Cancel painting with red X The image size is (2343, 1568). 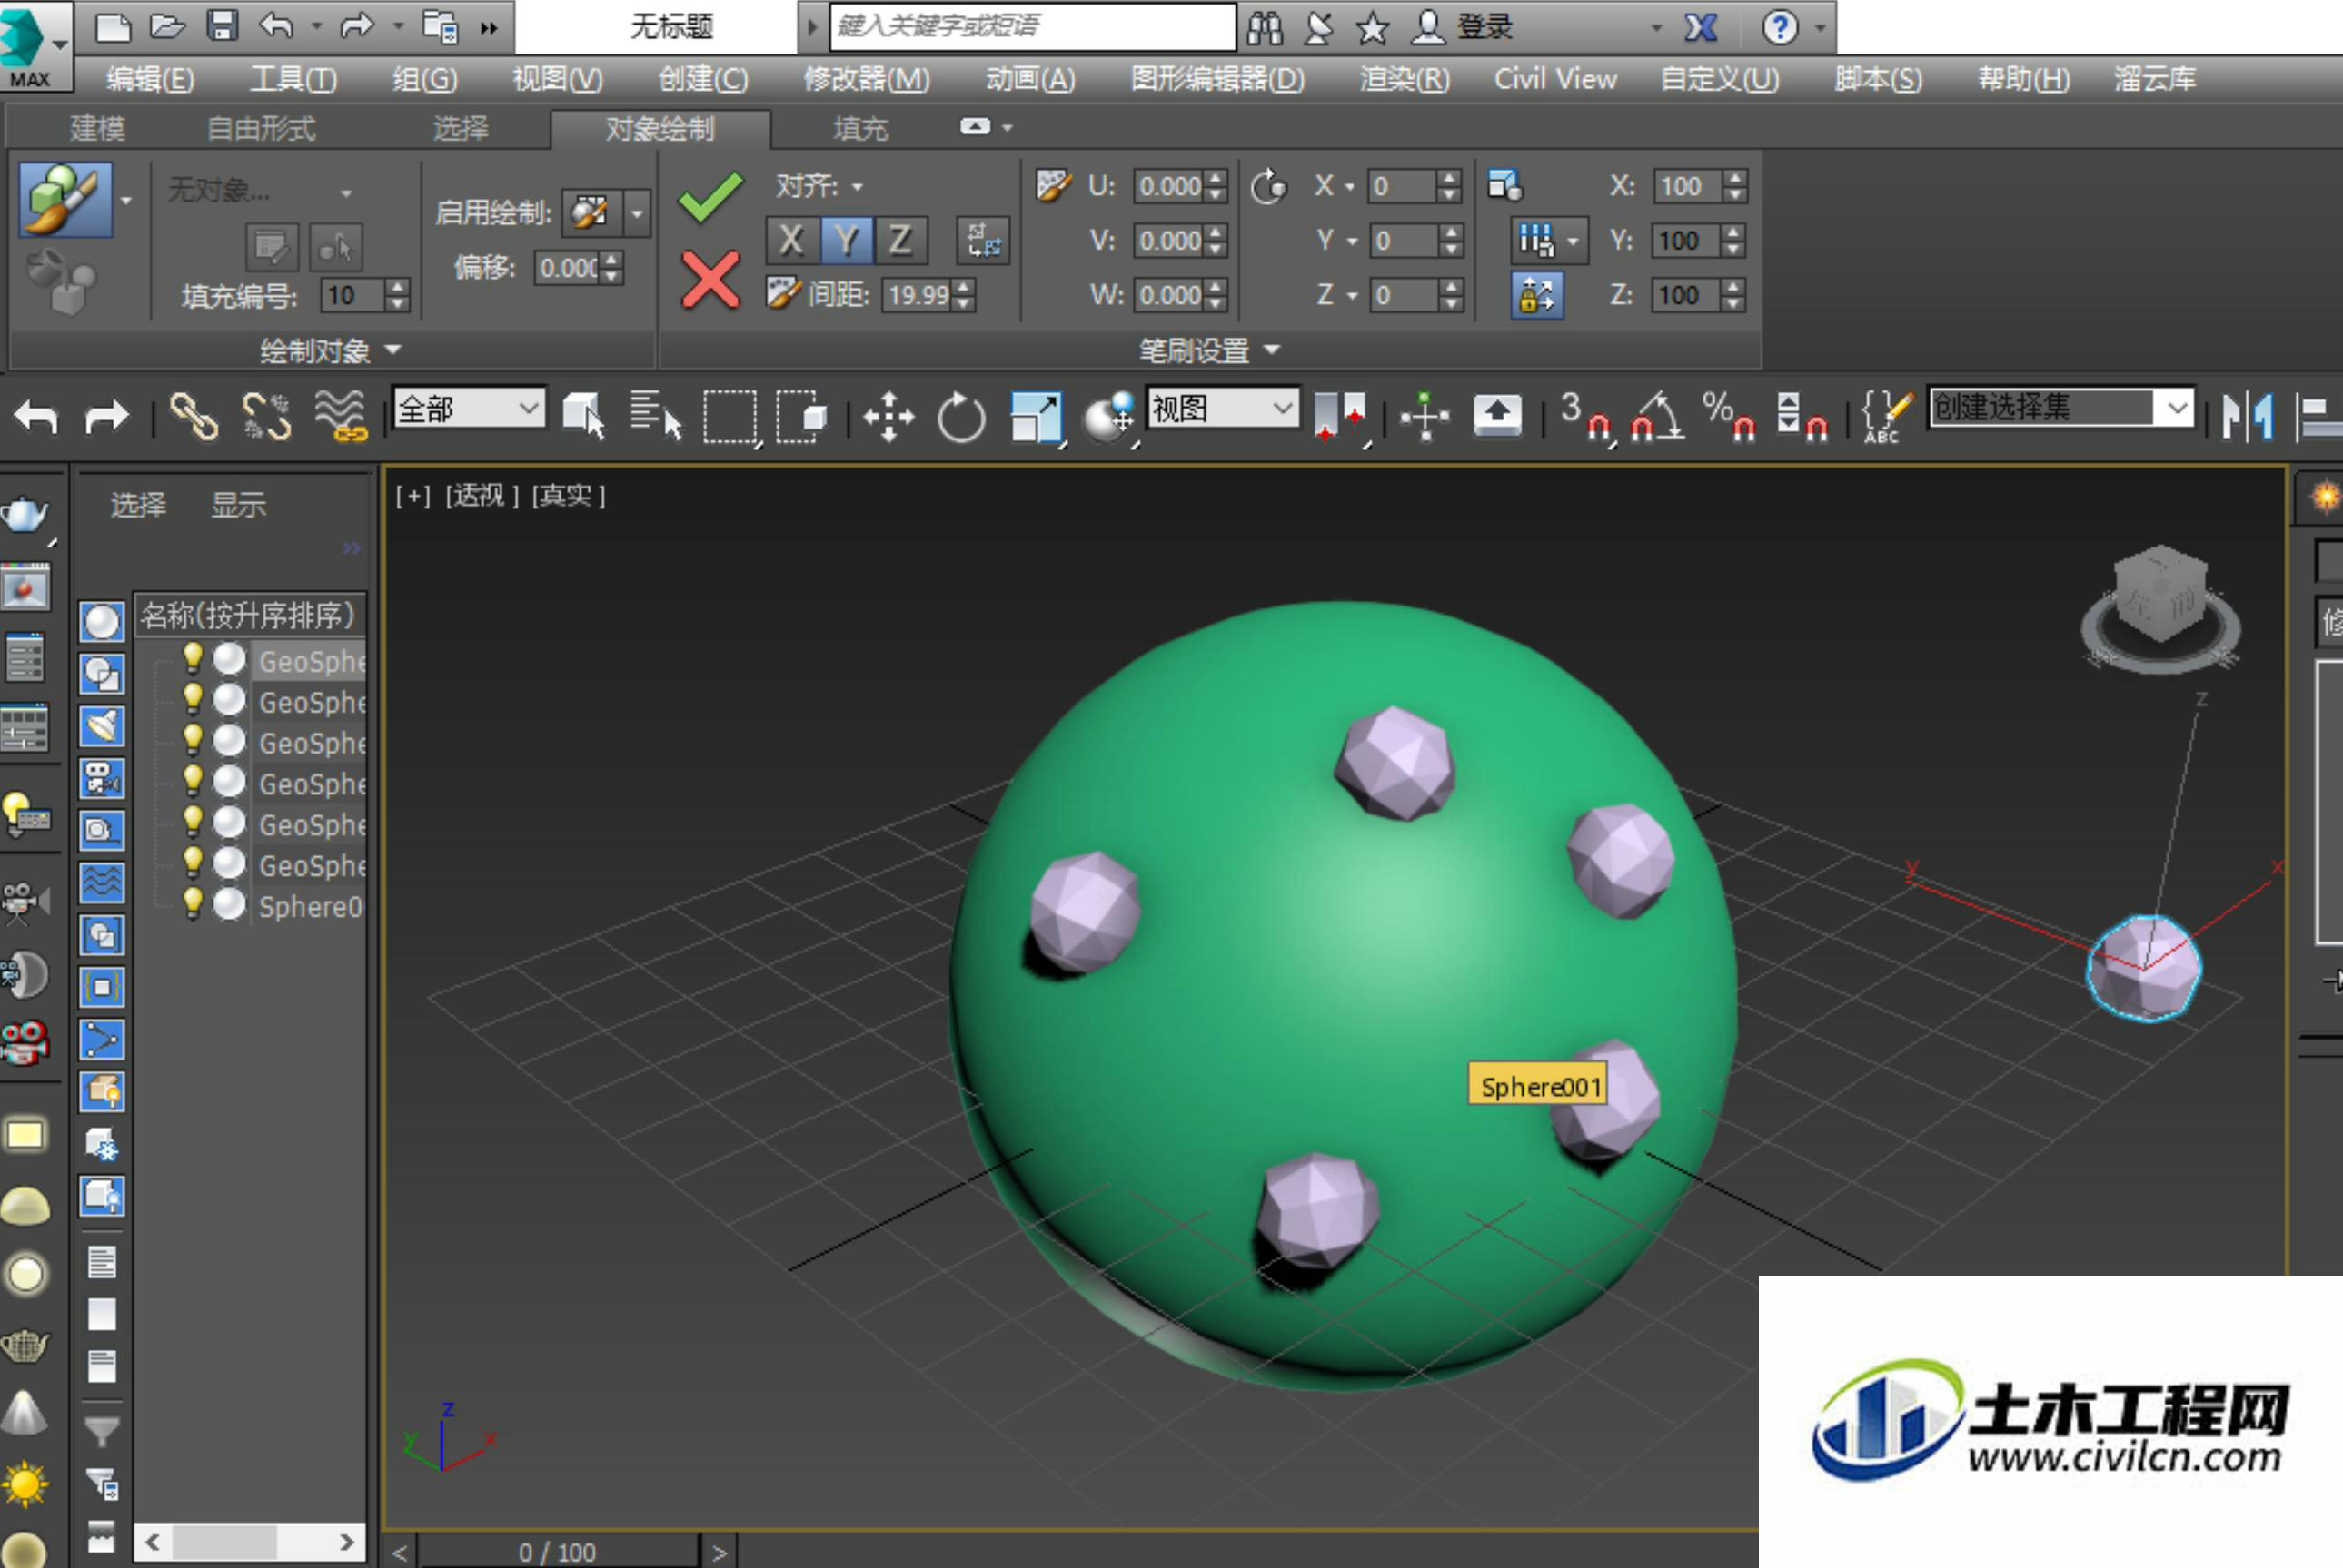(x=710, y=280)
